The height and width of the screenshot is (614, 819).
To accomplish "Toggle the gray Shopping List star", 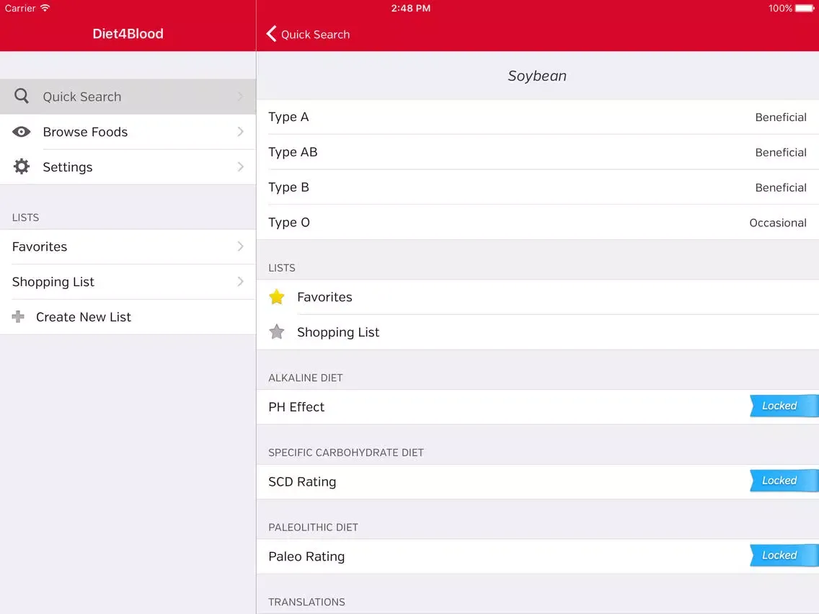I will click(x=276, y=332).
